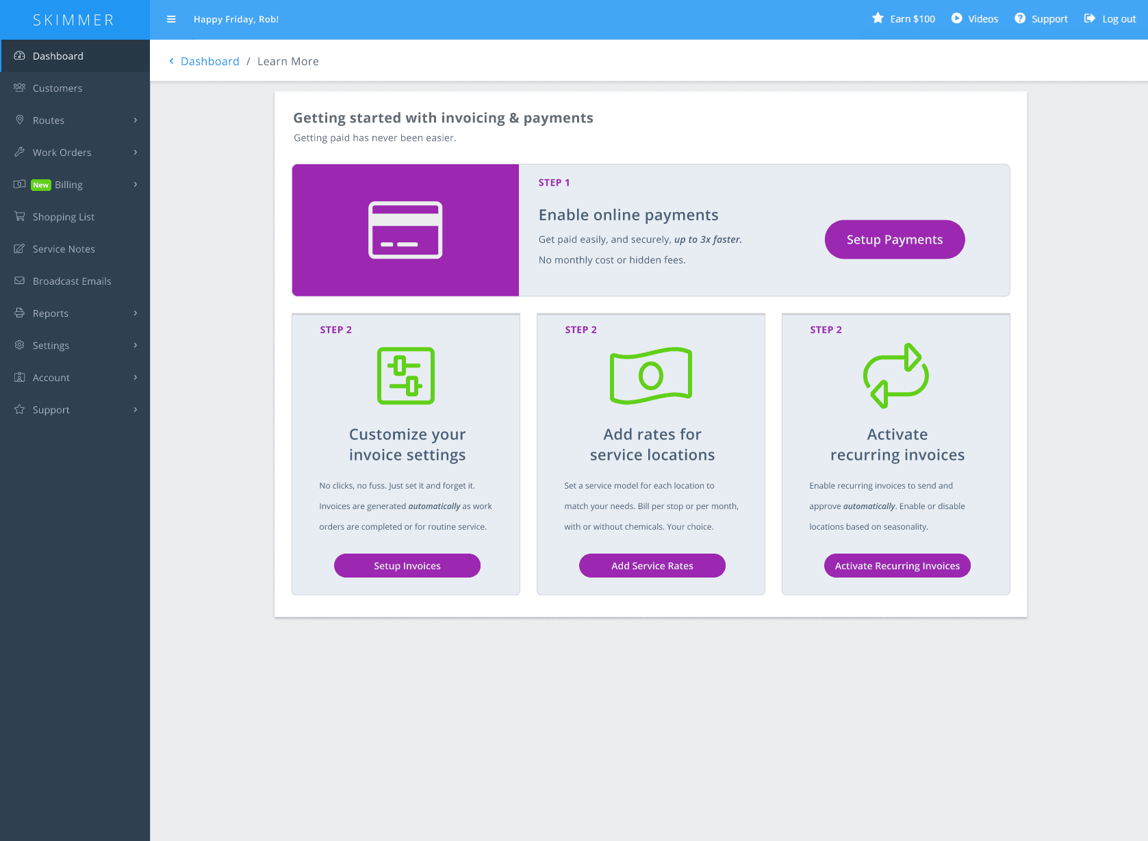Viewport: 1148px width, 841px height.
Task: Click the Setup Payments button
Action: coord(894,240)
